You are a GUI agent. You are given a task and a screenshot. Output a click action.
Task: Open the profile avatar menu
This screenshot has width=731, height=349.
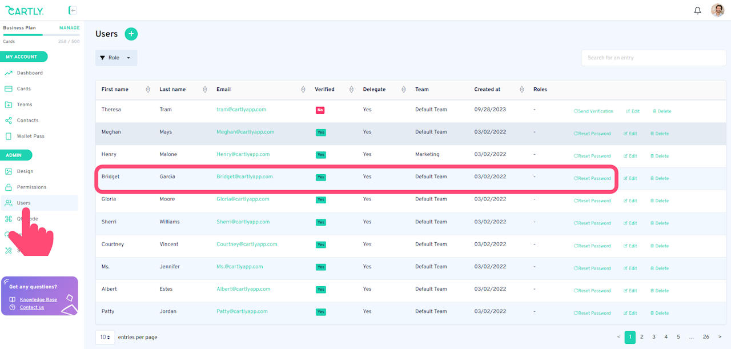pyautogui.click(x=717, y=10)
